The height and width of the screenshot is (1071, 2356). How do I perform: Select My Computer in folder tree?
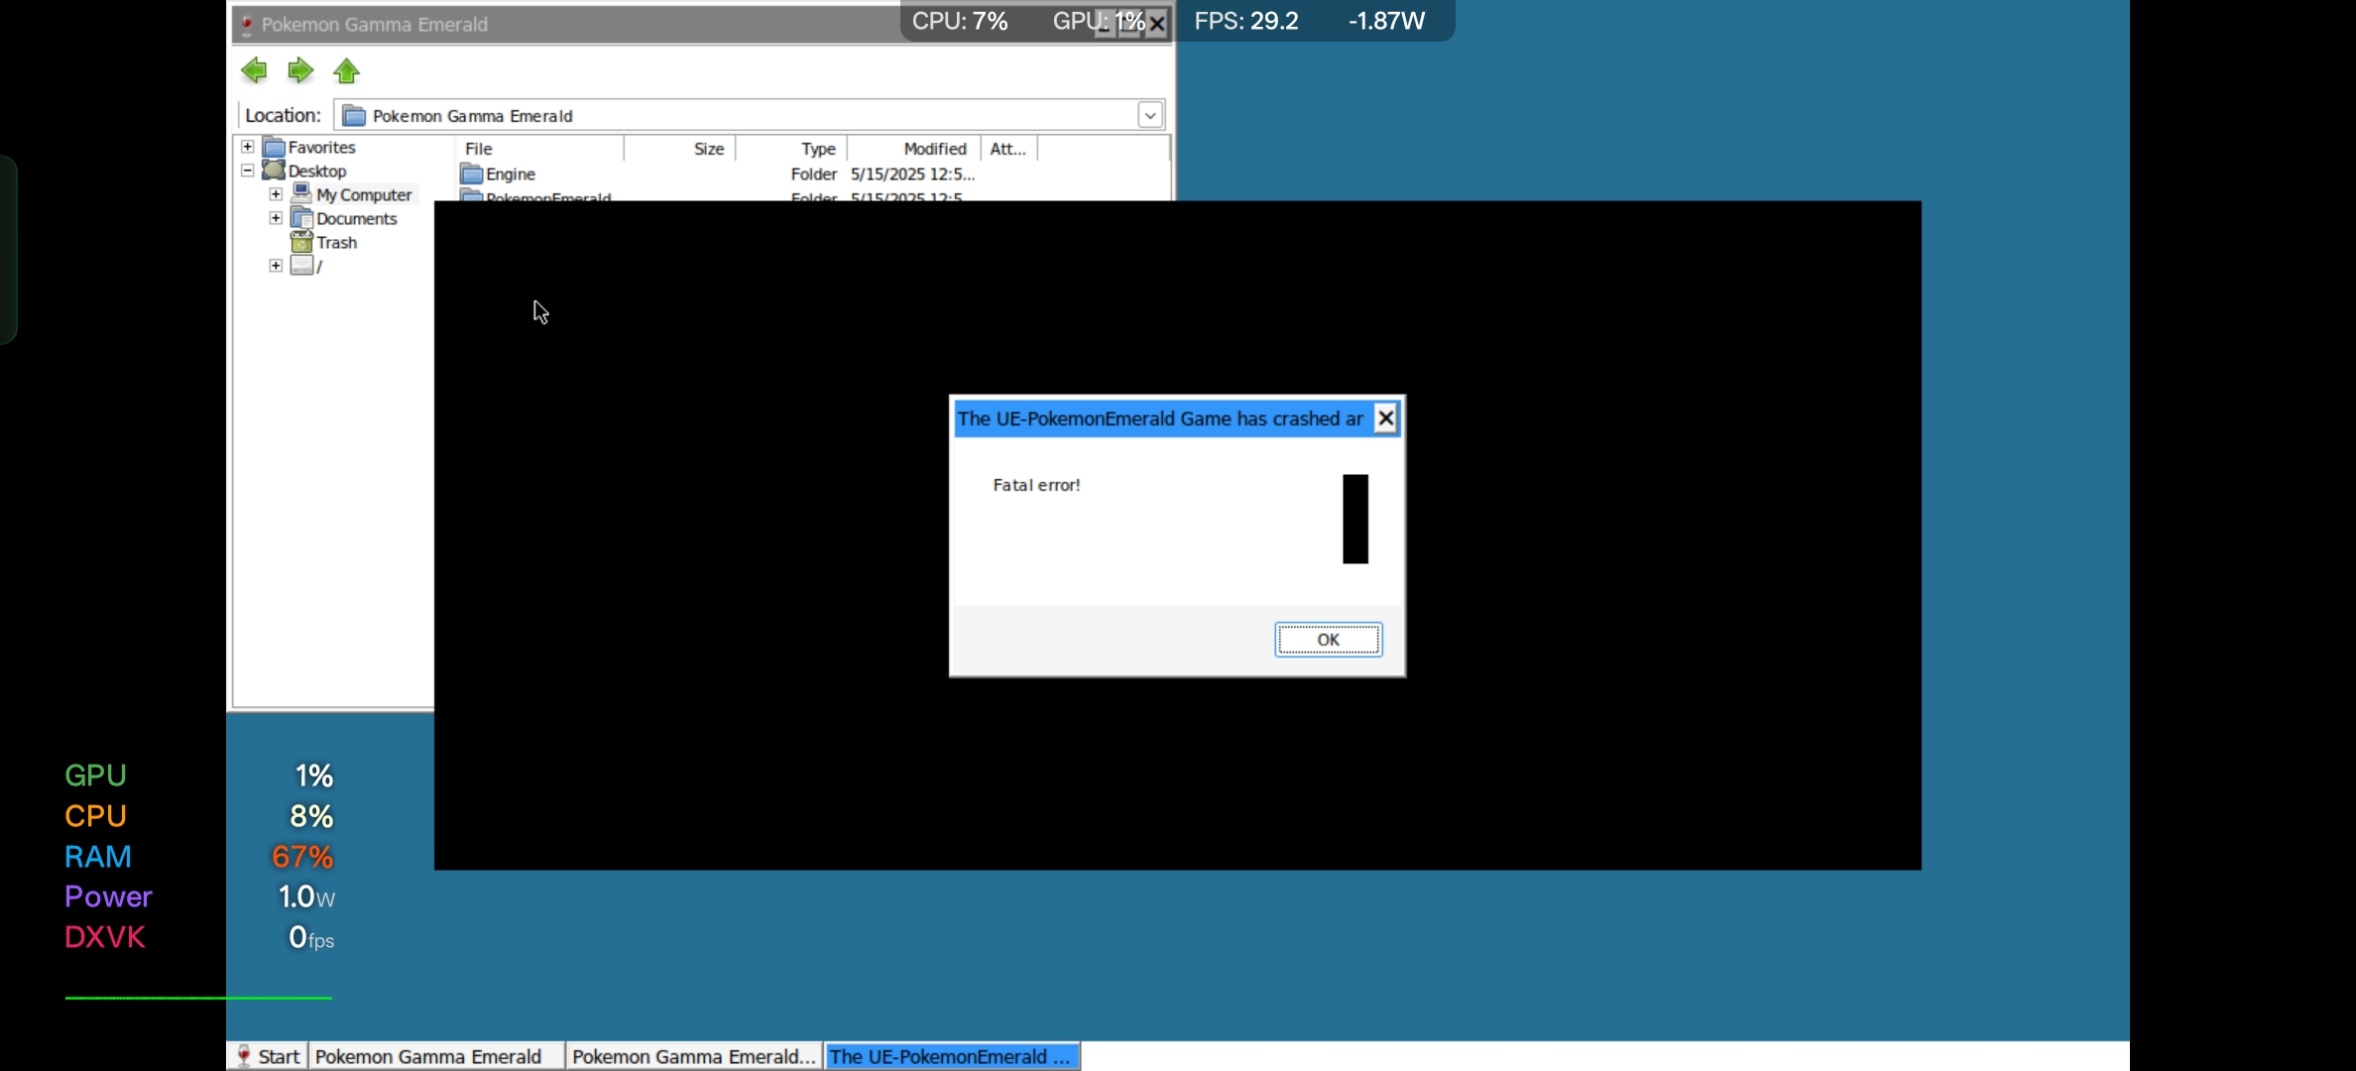(x=363, y=195)
